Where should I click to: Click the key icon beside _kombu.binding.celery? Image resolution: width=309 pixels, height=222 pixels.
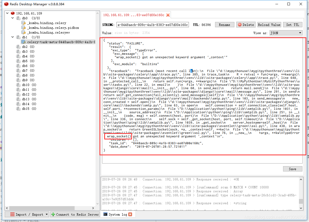(24, 23)
